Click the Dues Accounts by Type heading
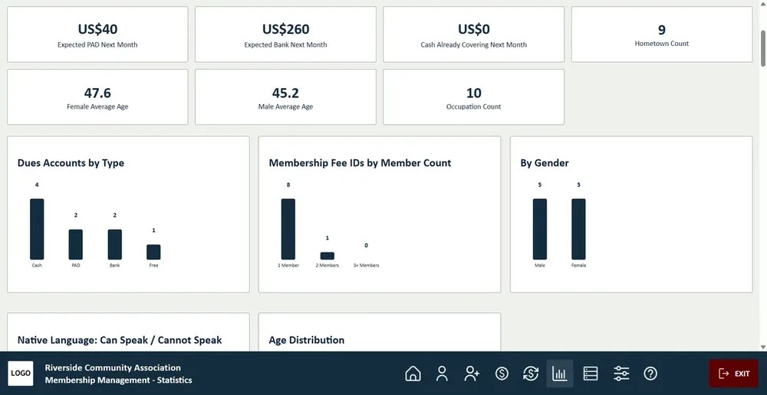This screenshot has width=767, height=395. [x=71, y=163]
